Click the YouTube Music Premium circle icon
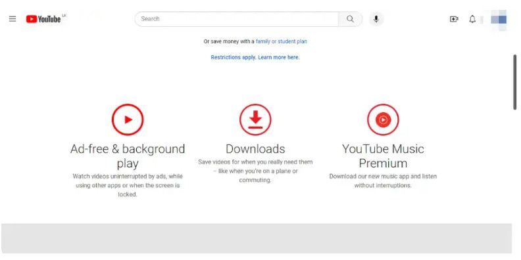Screen dimensions: 521x260 pyautogui.click(x=383, y=119)
